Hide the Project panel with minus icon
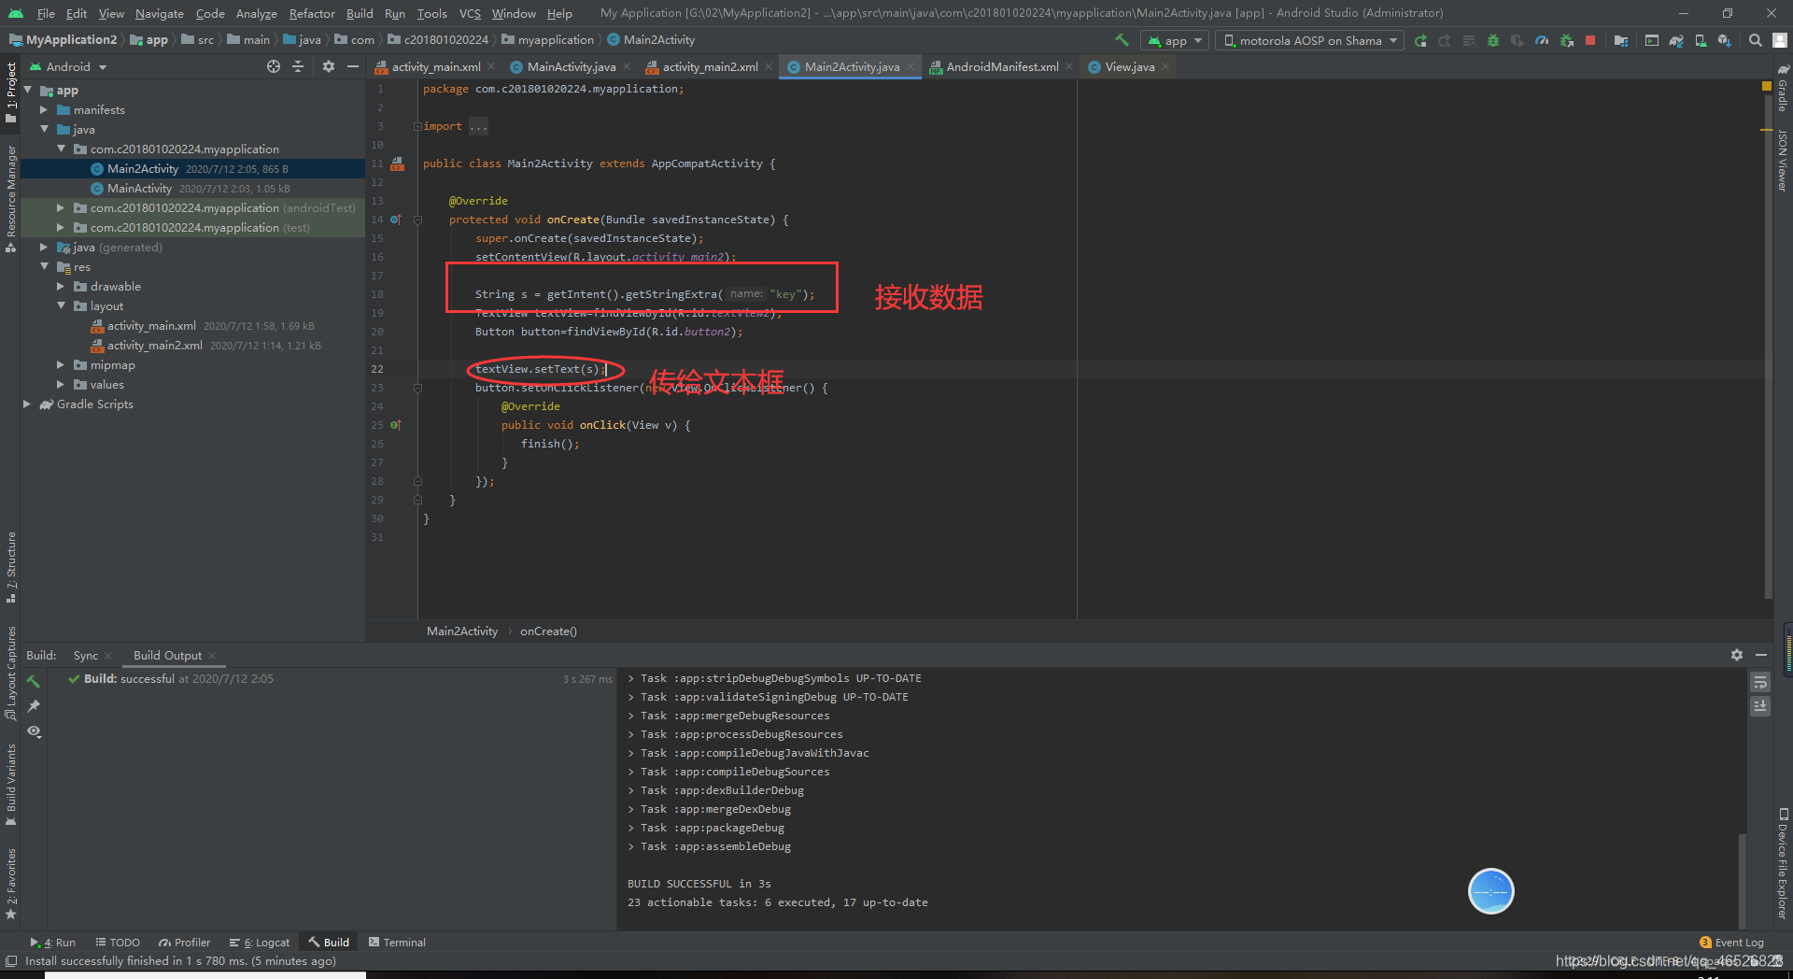 353,66
